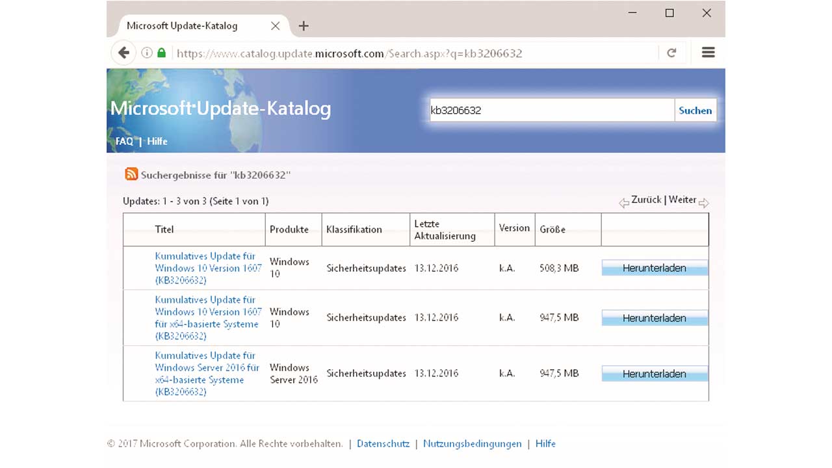Click the browser back arrow button
Viewport: 832px width, 468px height.
[123, 53]
